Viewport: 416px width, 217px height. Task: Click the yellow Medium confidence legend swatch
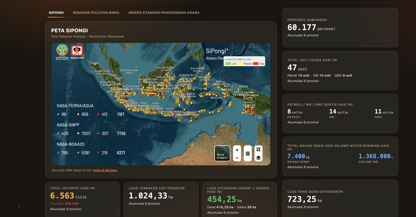(x=240, y=64)
